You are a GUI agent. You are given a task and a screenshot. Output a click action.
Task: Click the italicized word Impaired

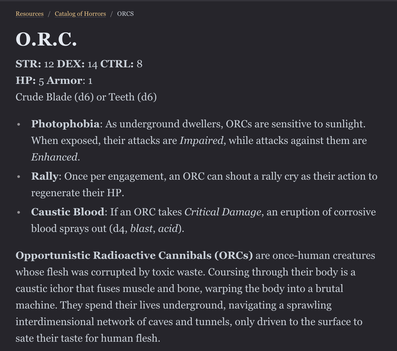pos(201,140)
